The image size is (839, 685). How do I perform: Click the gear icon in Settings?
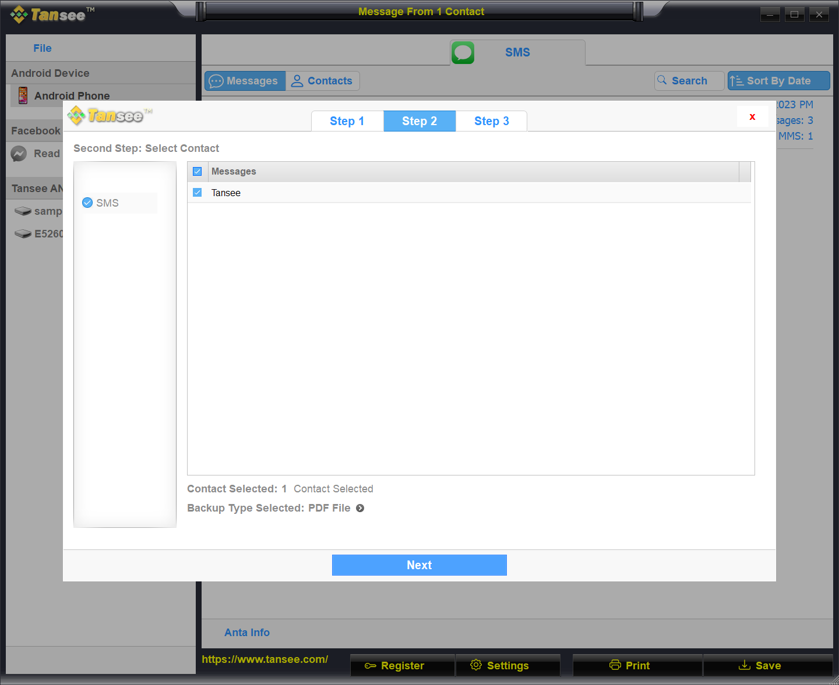476,665
